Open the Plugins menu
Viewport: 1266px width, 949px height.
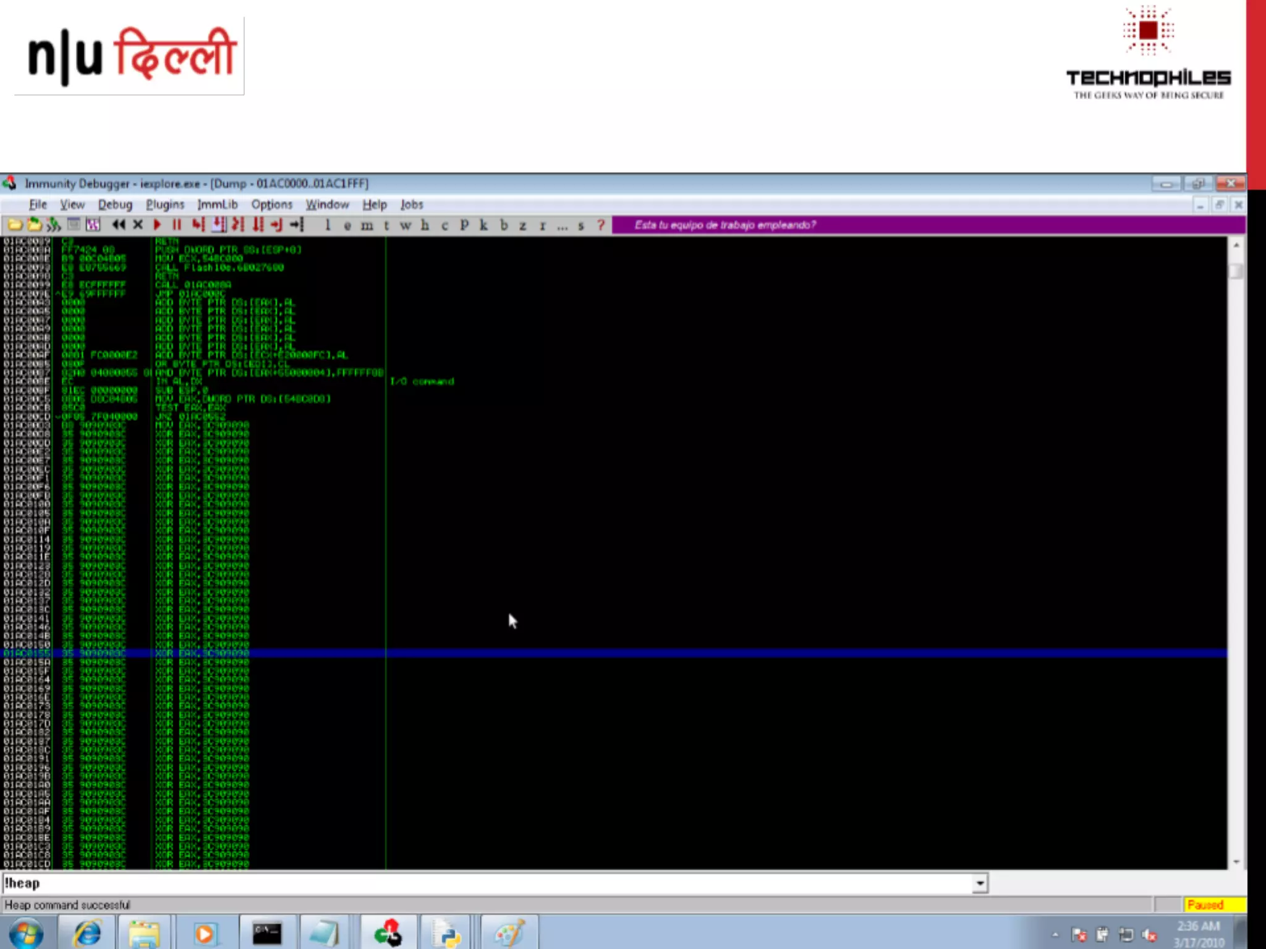(164, 205)
